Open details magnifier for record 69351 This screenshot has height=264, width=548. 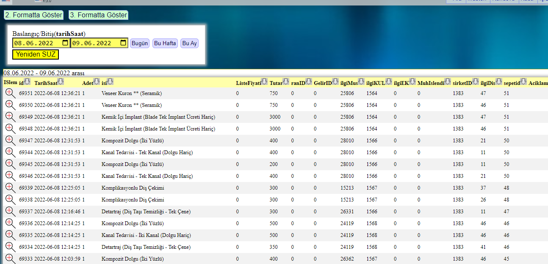pos(10,93)
